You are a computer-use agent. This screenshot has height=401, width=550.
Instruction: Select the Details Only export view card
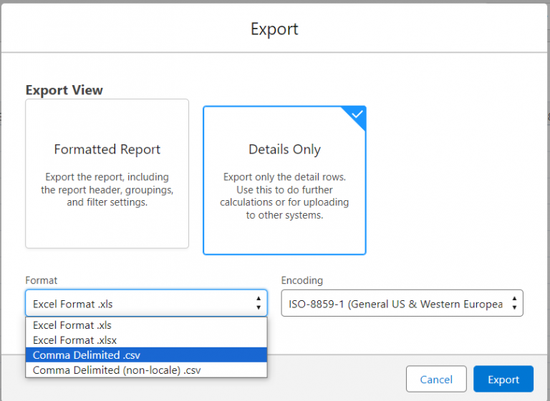click(x=284, y=180)
